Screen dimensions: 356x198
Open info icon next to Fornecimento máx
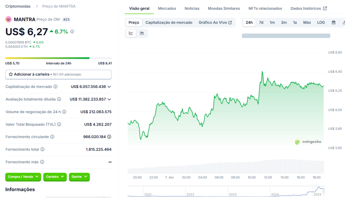(42, 162)
